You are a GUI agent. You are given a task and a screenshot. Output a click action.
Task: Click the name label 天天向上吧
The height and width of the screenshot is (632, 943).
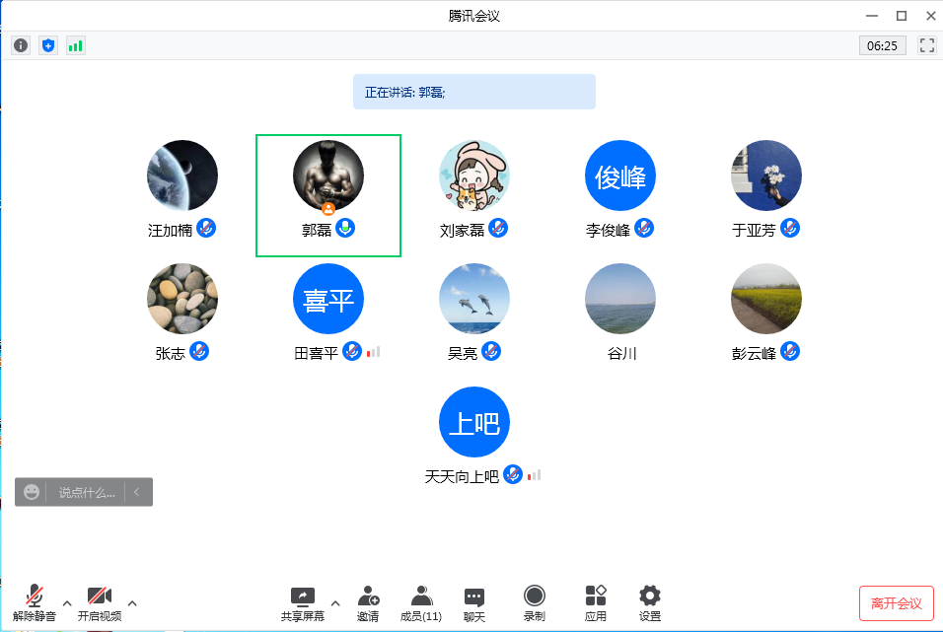[462, 477]
